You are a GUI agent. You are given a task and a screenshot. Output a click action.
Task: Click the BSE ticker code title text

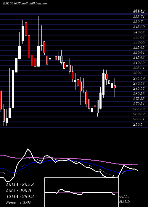point(12,4)
